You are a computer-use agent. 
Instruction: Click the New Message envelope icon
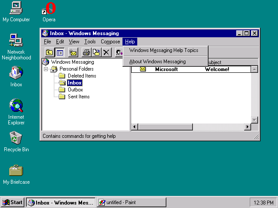tap(73, 52)
